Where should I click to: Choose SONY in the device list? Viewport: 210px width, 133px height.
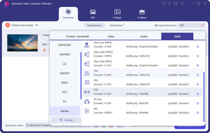[x=64, y=83]
